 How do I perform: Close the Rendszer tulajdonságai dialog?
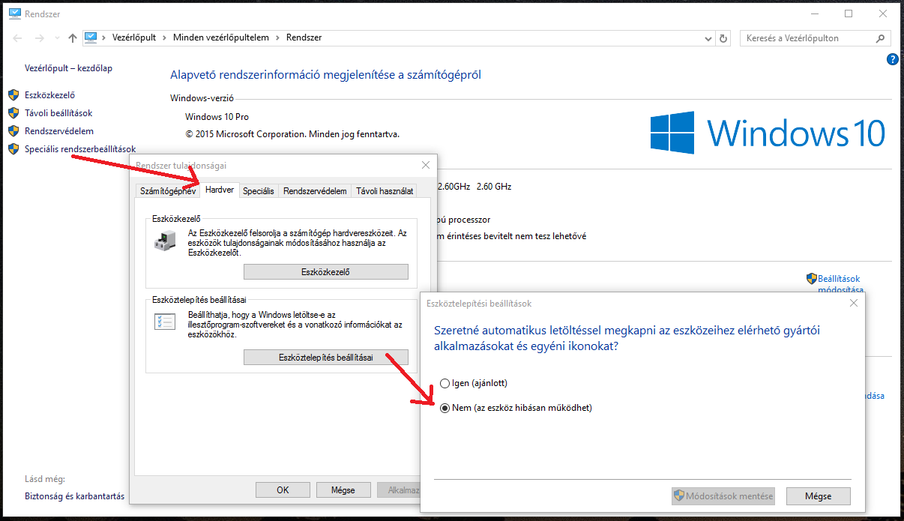(426, 165)
